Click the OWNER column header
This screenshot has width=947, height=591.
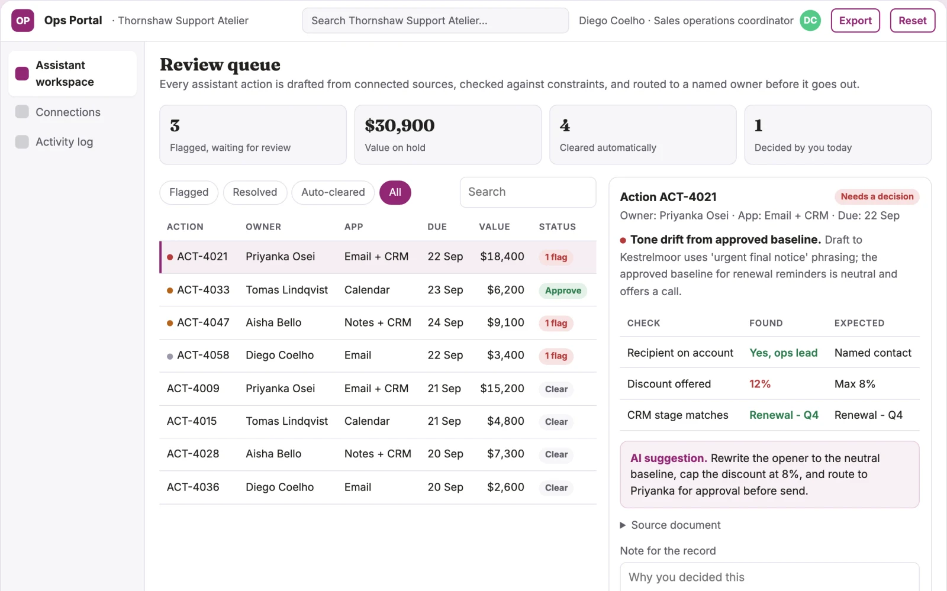(x=263, y=227)
